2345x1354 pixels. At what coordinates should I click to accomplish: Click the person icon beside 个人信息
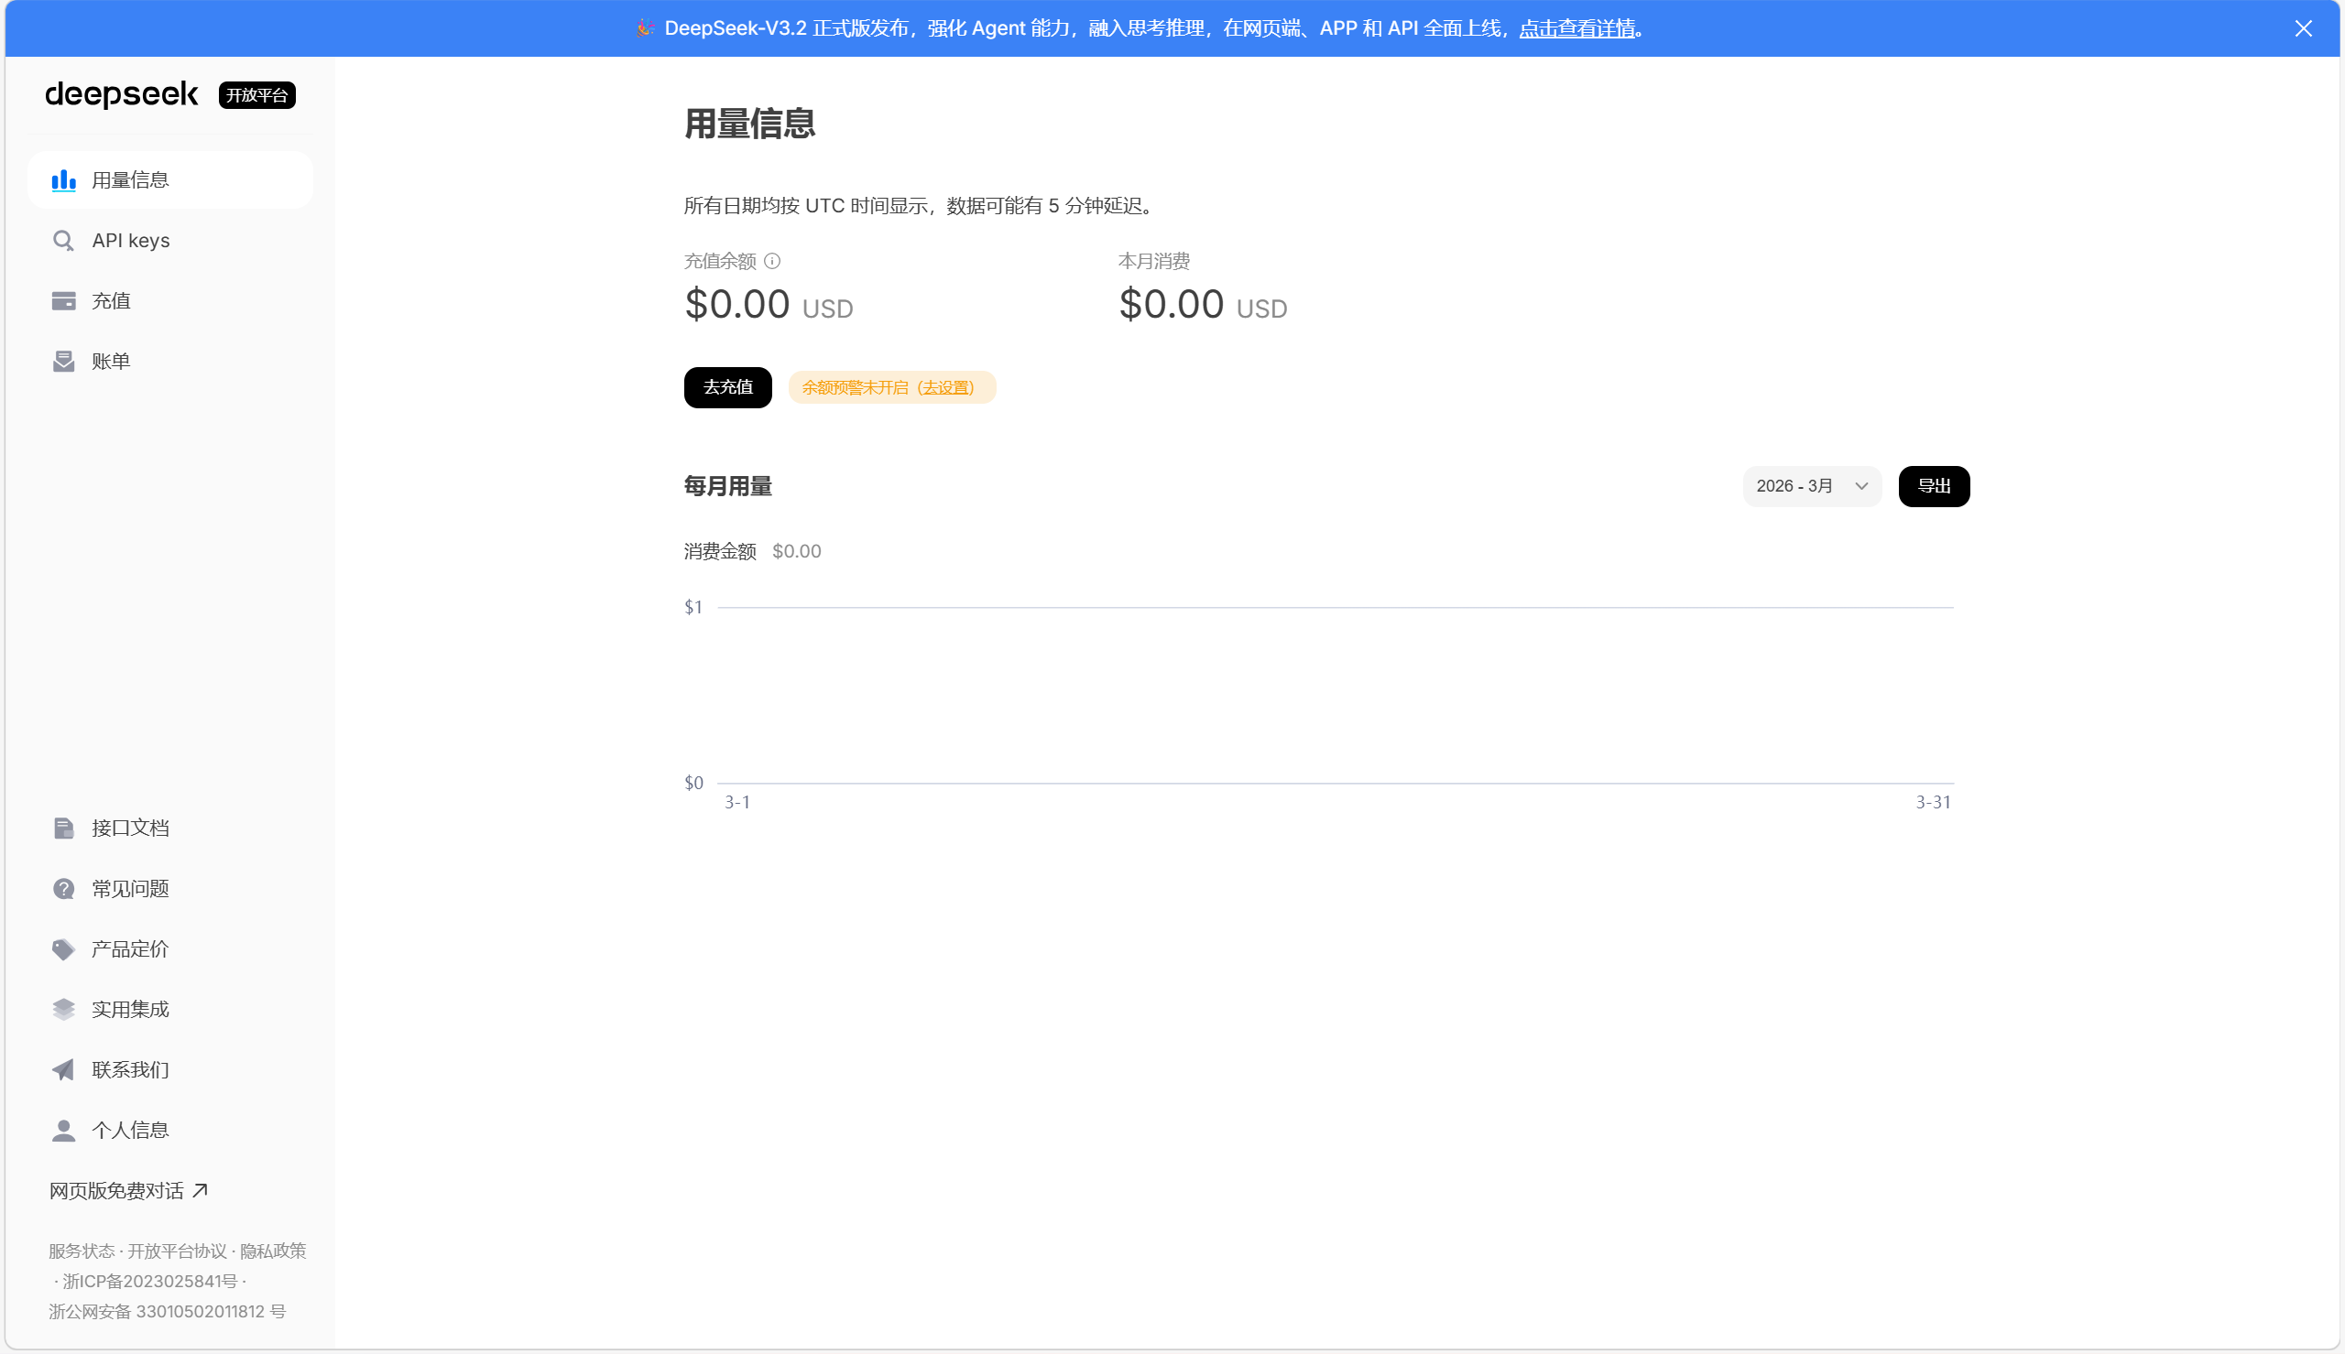(x=63, y=1131)
